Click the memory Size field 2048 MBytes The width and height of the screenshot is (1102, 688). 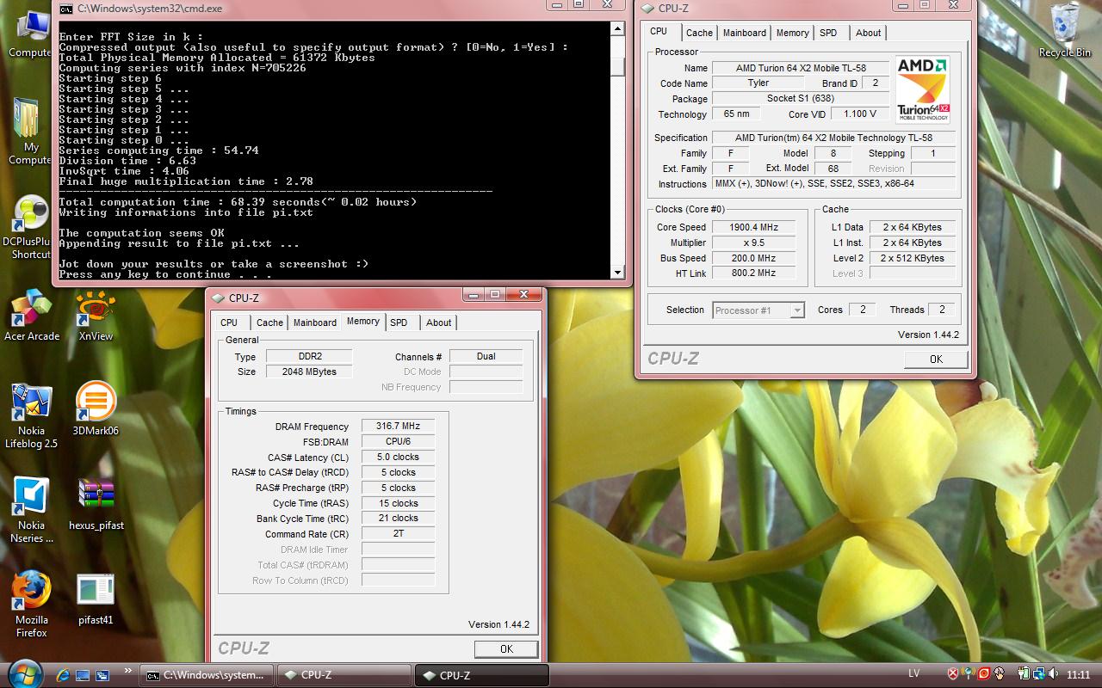308,372
